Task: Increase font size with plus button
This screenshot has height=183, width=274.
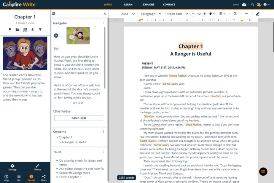Action: coord(204,14)
